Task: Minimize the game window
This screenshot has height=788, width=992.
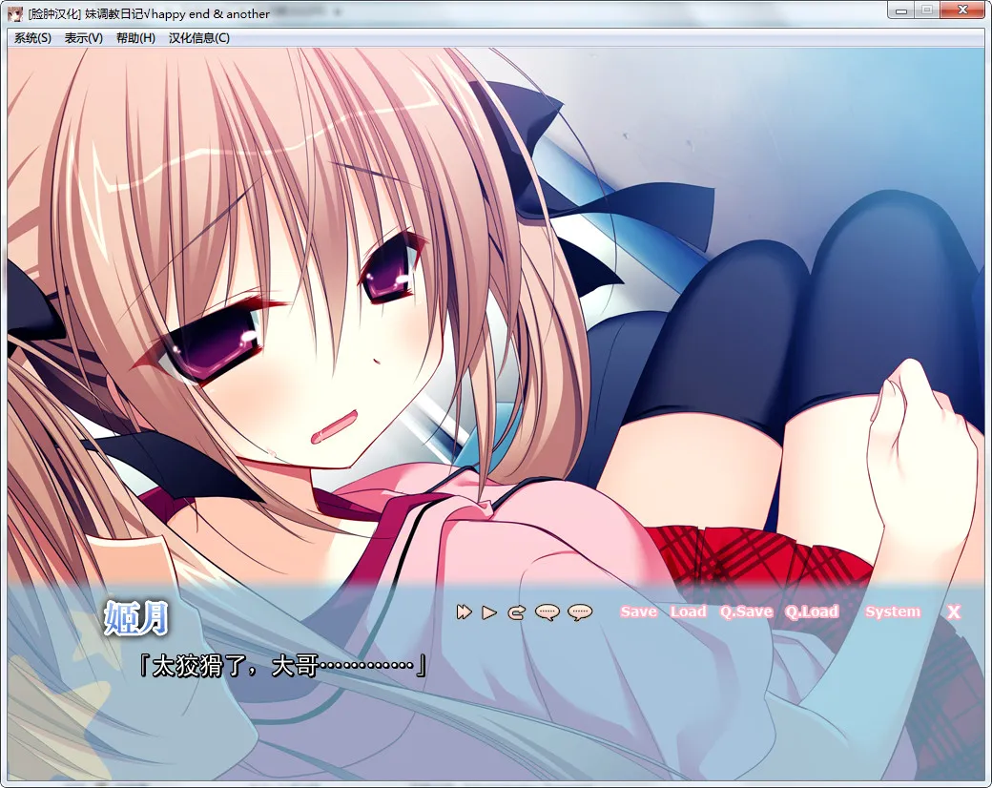Action: [900, 10]
